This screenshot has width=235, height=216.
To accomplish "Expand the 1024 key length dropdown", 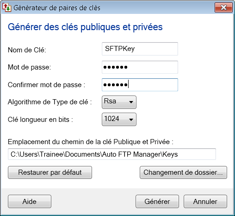I will pyautogui.click(x=119, y=120).
